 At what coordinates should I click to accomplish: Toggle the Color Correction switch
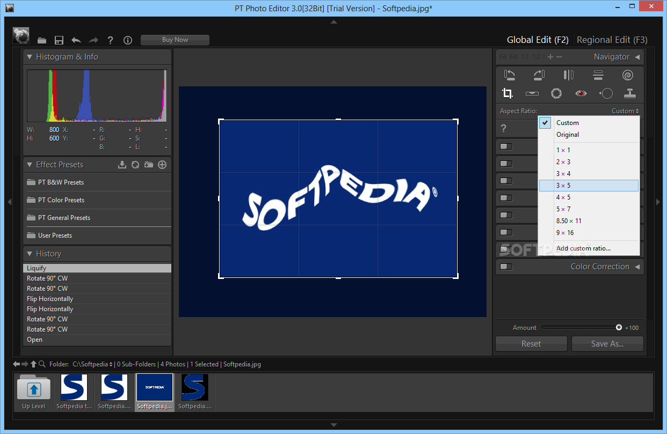[x=506, y=267]
